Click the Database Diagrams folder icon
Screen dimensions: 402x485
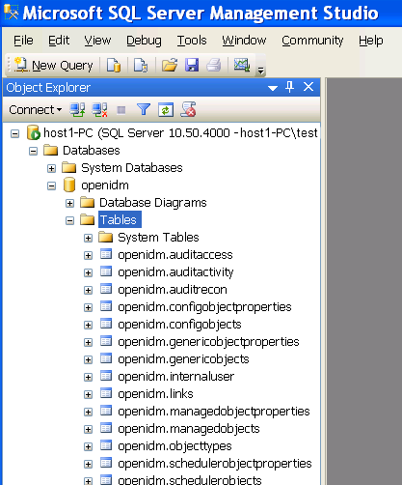click(x=88, y=202)
